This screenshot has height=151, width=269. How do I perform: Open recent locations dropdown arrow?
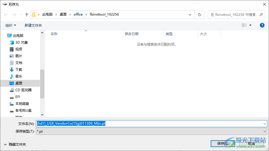point(21,15)
